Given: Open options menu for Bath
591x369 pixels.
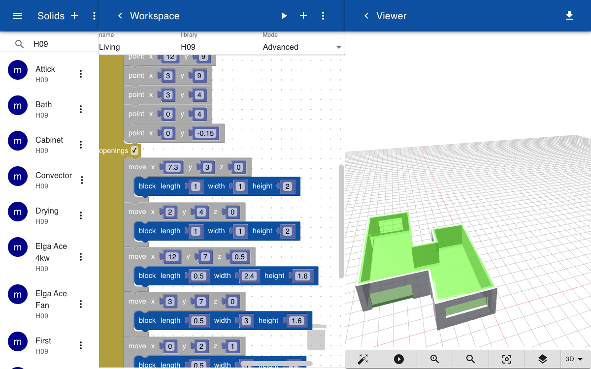Looking at the screenshot, I should click(81, 109).
